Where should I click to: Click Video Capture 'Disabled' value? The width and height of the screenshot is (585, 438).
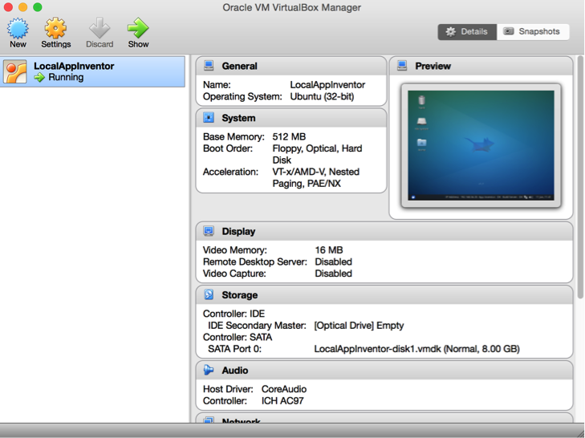coord(333,274)
